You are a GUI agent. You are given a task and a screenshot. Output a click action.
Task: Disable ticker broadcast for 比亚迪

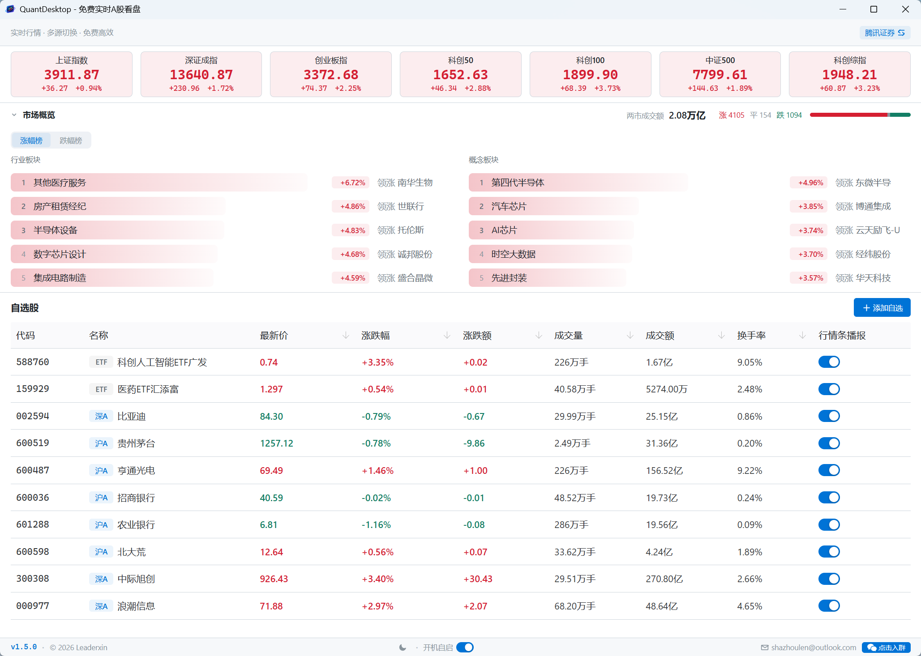[829, 416]
